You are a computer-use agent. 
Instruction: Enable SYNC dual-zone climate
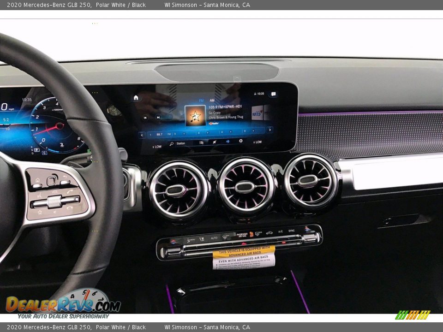[x=292, y=231]
